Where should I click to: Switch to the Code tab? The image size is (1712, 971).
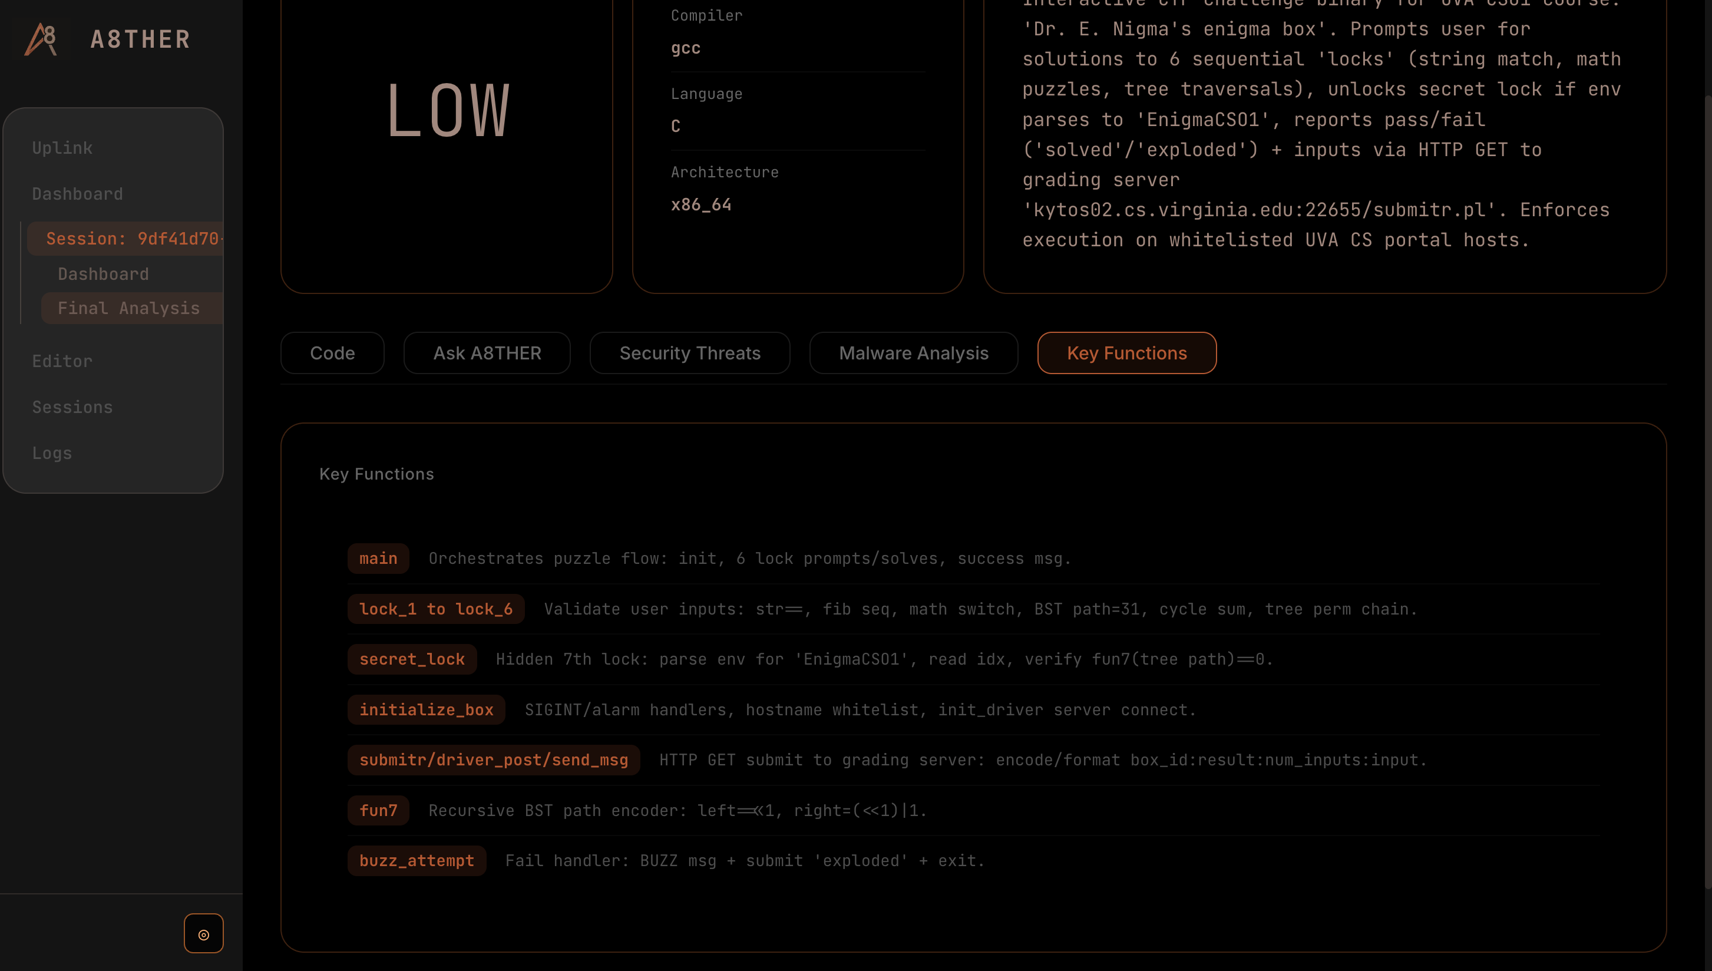[x=332, y=353]
